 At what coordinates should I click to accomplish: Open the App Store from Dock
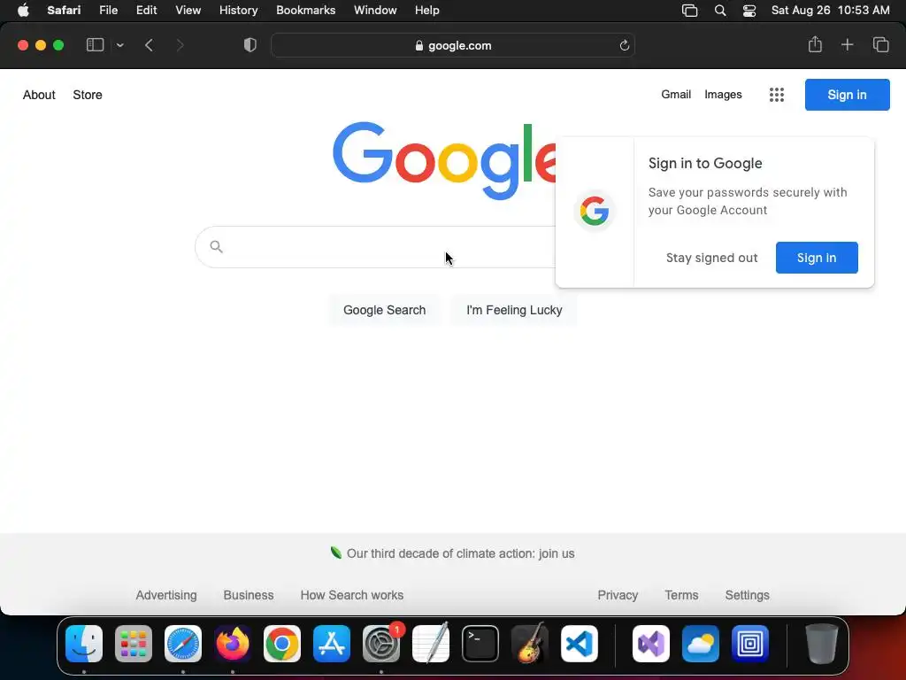[332, 644]
